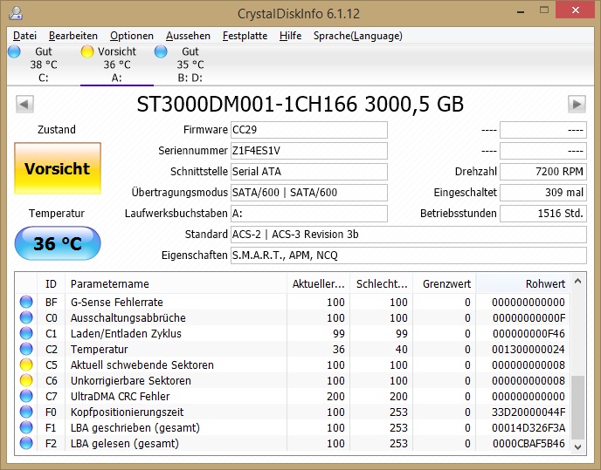This screenshot has height=470, width=601.
Task: Click the Betriebsstunden value 1516 Std.
Action: coord(543,214)
